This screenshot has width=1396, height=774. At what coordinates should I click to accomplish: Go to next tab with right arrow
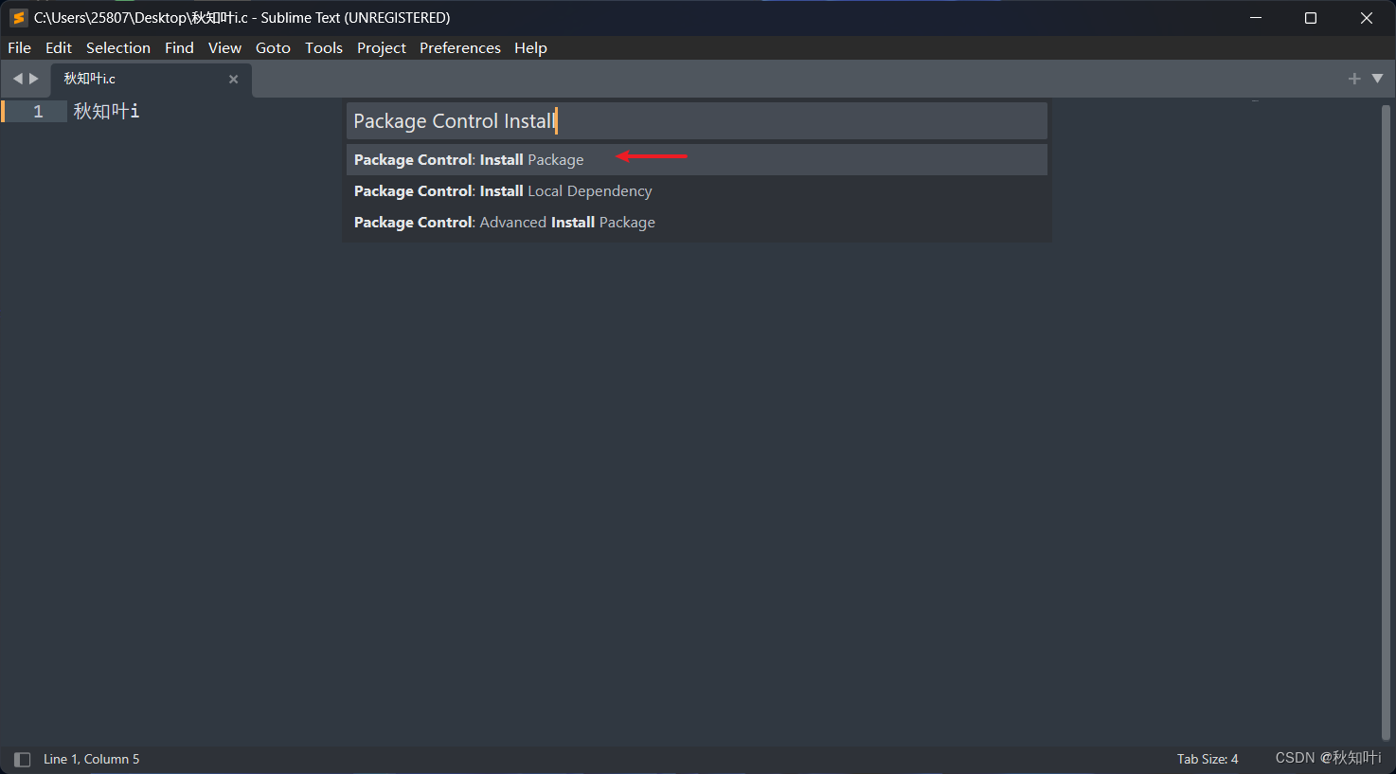[x=34, y=79]
